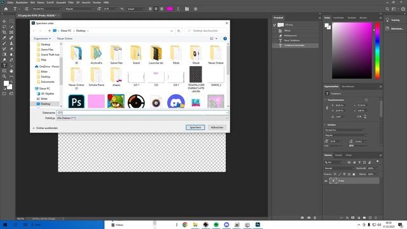Collapse folders via Ordner ausblenden
Viewport: 407px width, 229px height.
click(x=45, y=128)
